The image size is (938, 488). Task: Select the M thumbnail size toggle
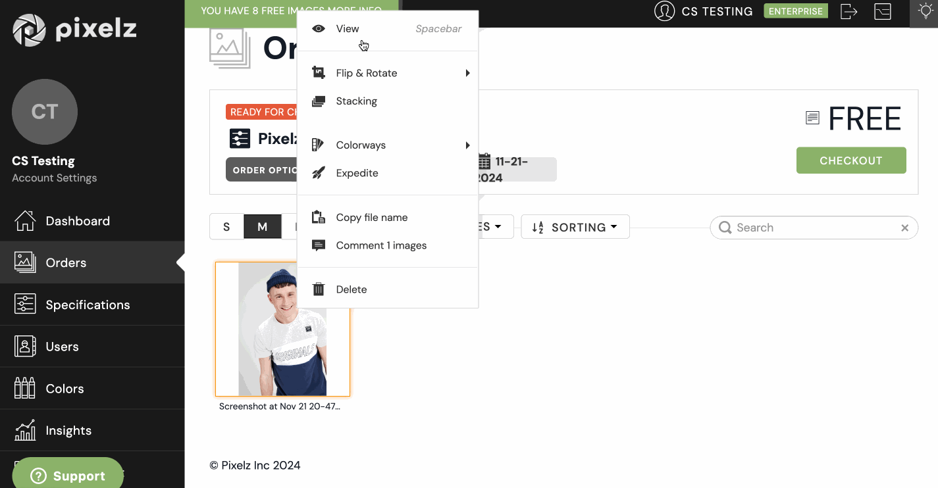(262, 226)
